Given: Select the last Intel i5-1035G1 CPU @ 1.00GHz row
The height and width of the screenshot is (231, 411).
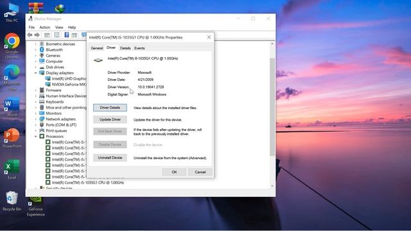Looking at the screenshot, I should coord(85,182).
